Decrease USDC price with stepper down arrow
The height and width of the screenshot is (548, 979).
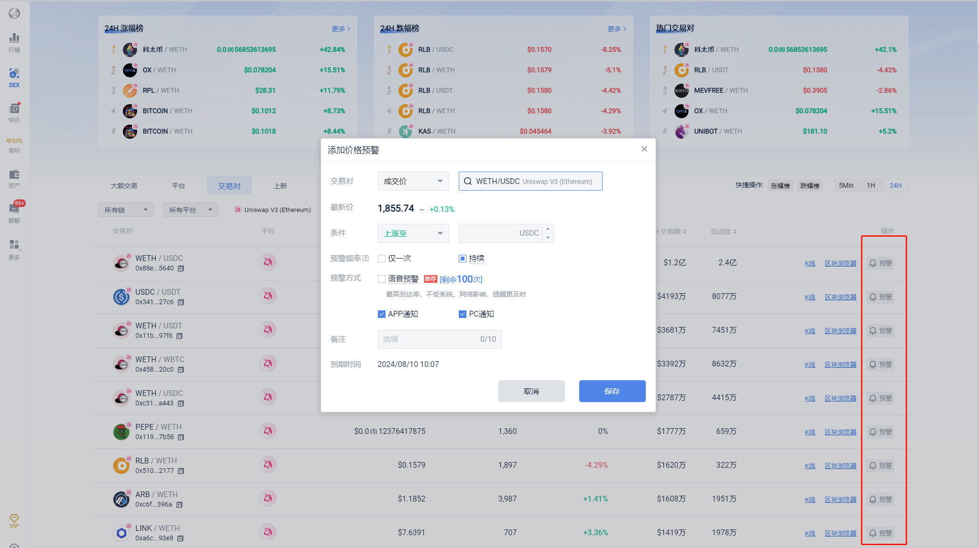click(x=548, y=238)
